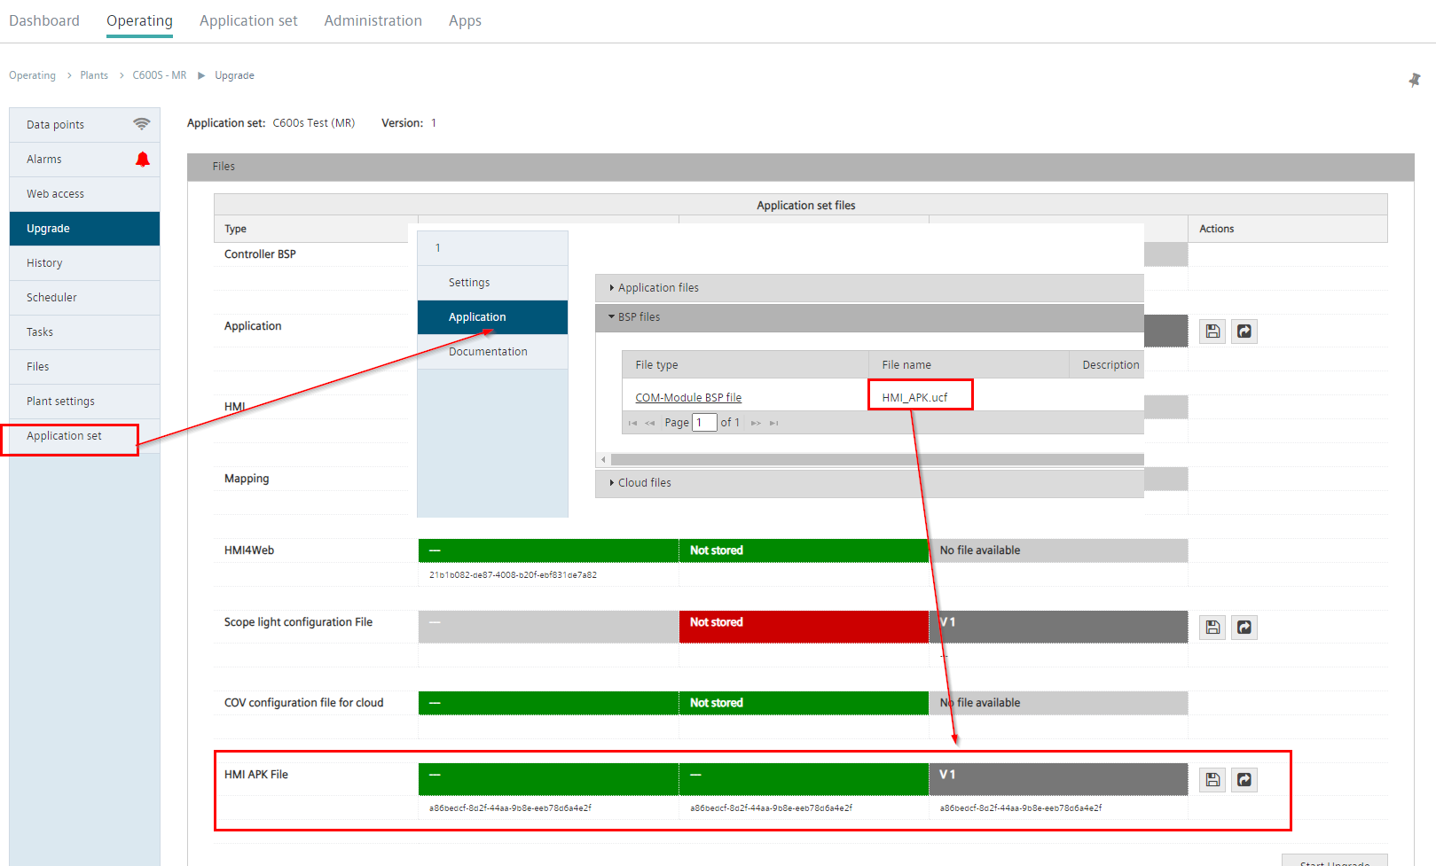Open the Administration top menu tab
The width and height of the screenshot is (1436, 866).
[373, 20]
